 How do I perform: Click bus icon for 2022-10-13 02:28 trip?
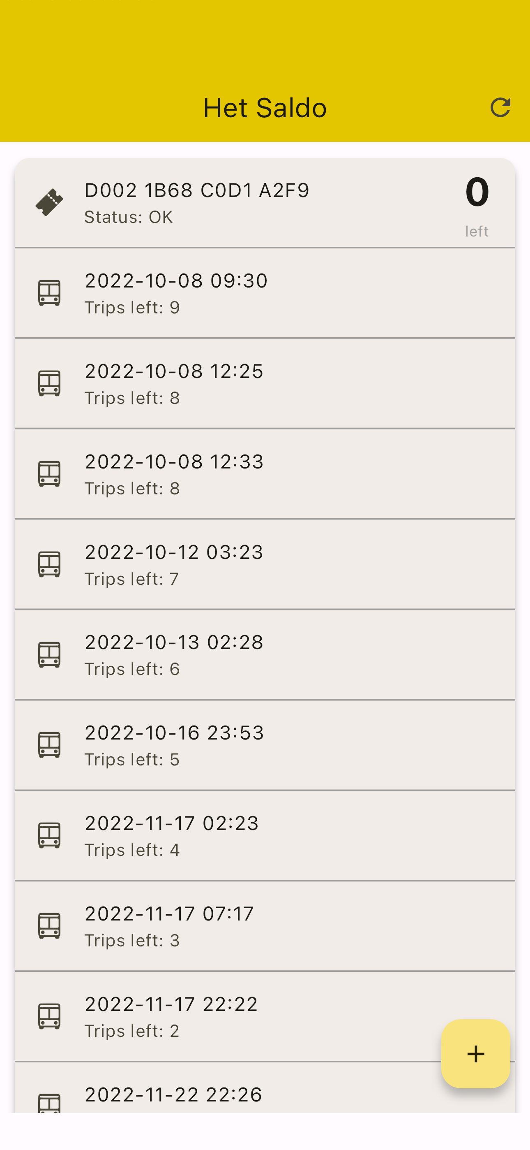(50, 654)
